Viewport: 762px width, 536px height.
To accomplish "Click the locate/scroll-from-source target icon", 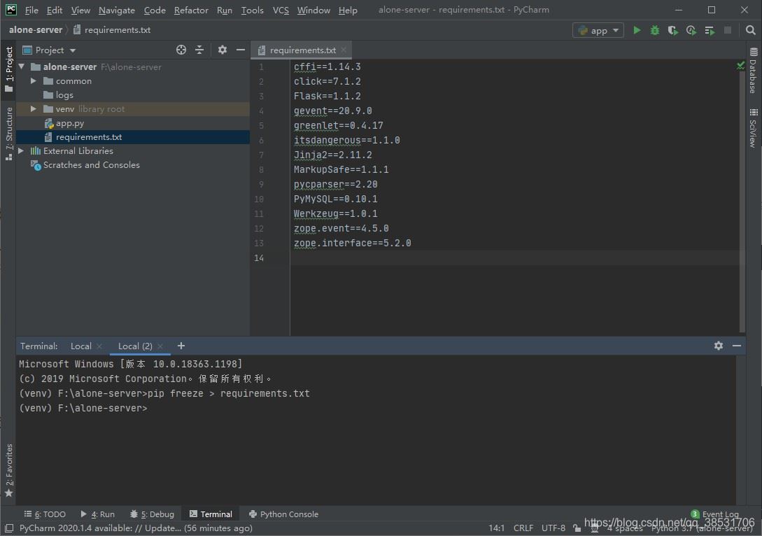I will [x=181, y=50].
